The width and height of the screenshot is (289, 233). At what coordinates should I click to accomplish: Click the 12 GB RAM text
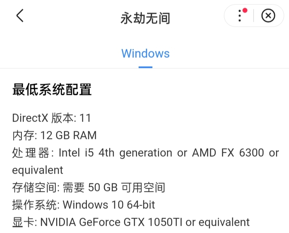coord(68,135)
